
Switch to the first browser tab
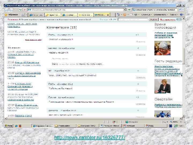[36, 15]
